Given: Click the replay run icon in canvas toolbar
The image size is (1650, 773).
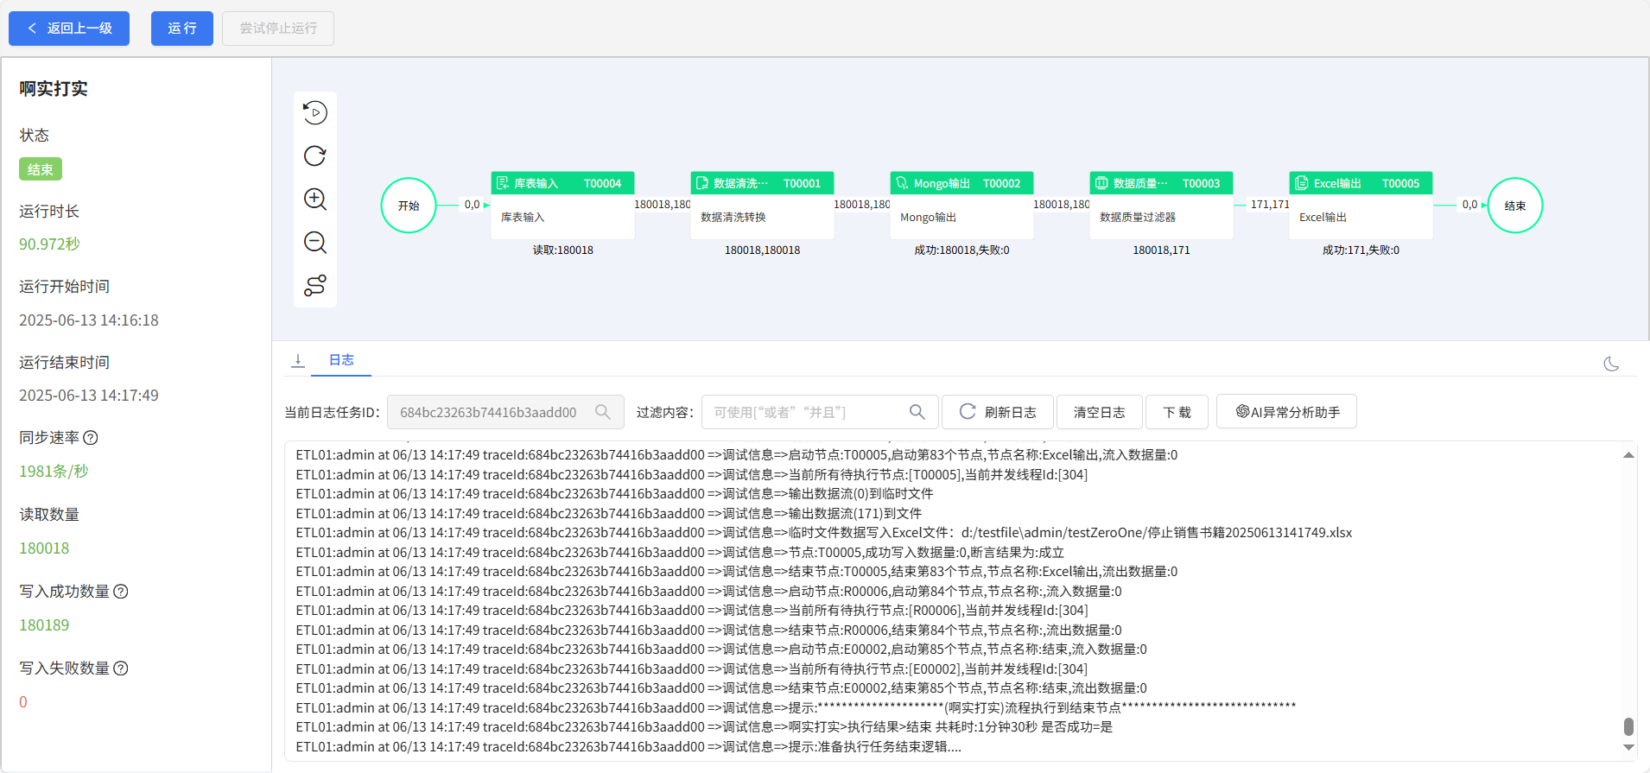Looking at the screenshot, I should [315, 112].
